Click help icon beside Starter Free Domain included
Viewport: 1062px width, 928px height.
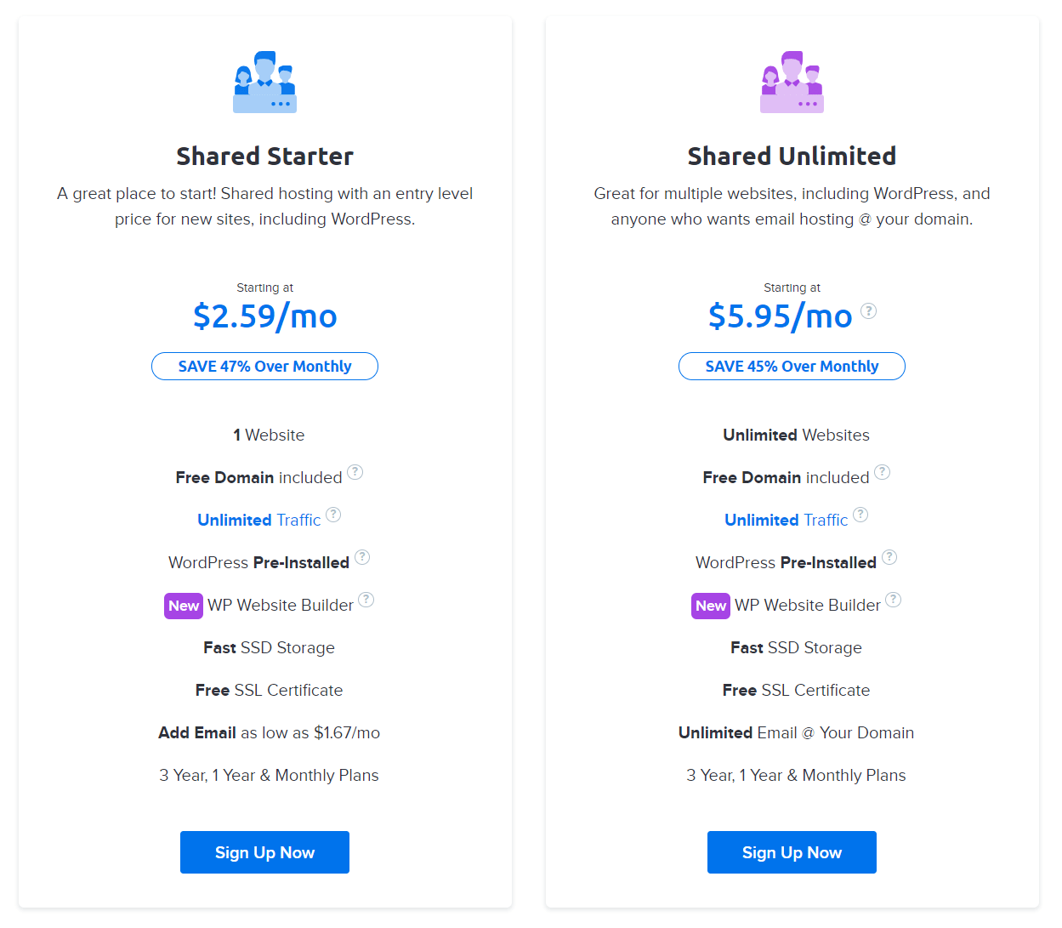pyautogui.click(x=355, y=472)
